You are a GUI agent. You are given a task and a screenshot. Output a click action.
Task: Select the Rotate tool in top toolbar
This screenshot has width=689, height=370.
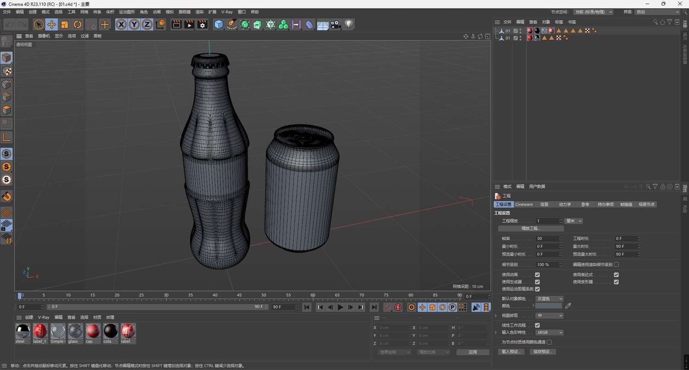[78, 25]
